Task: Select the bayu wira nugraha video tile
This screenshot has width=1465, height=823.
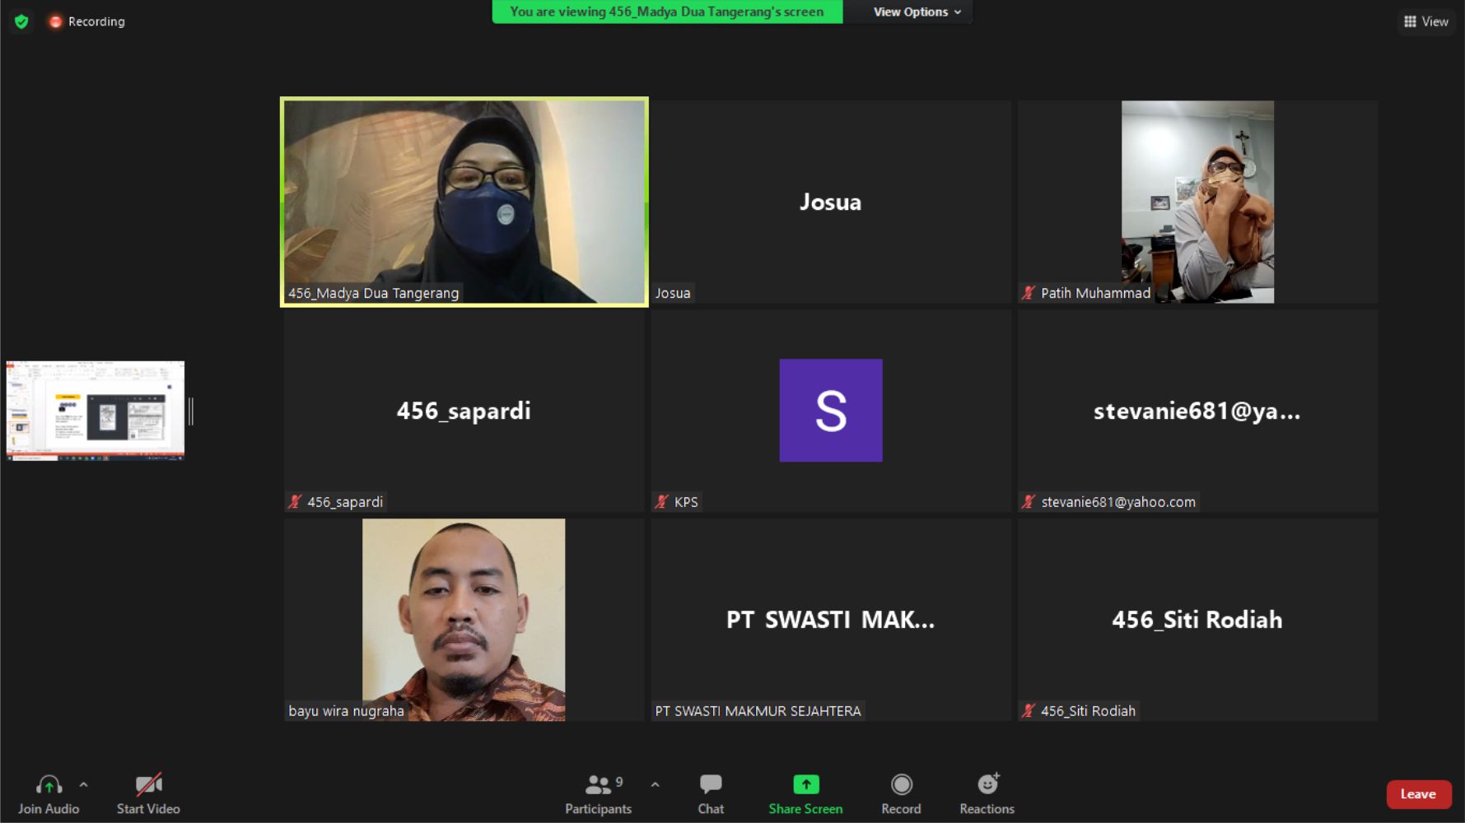Action: [x=464, y=619]
